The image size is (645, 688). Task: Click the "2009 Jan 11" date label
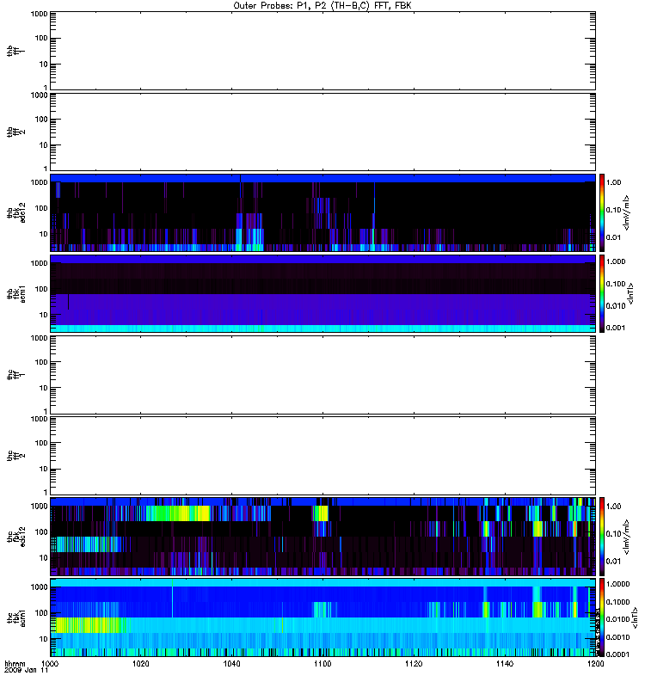click(27, 671)
